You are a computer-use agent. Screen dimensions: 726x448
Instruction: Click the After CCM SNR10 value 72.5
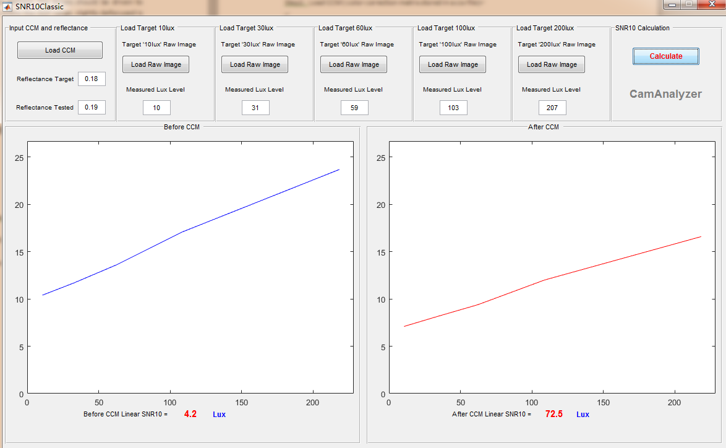tap(553, 414)
